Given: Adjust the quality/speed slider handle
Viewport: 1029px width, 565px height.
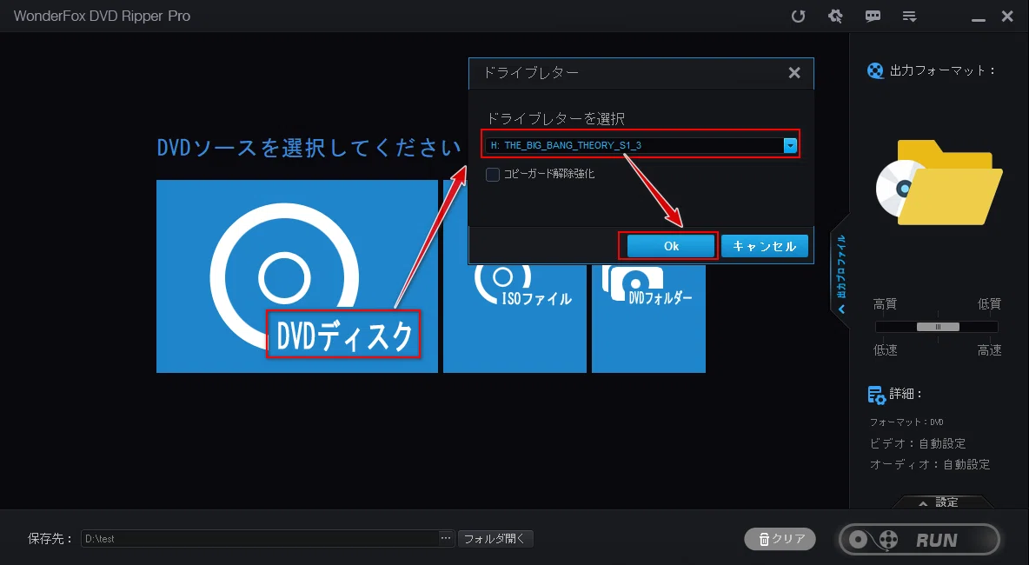Looking at the screenshot, I should pyautogui.click(x=938, y=327).
